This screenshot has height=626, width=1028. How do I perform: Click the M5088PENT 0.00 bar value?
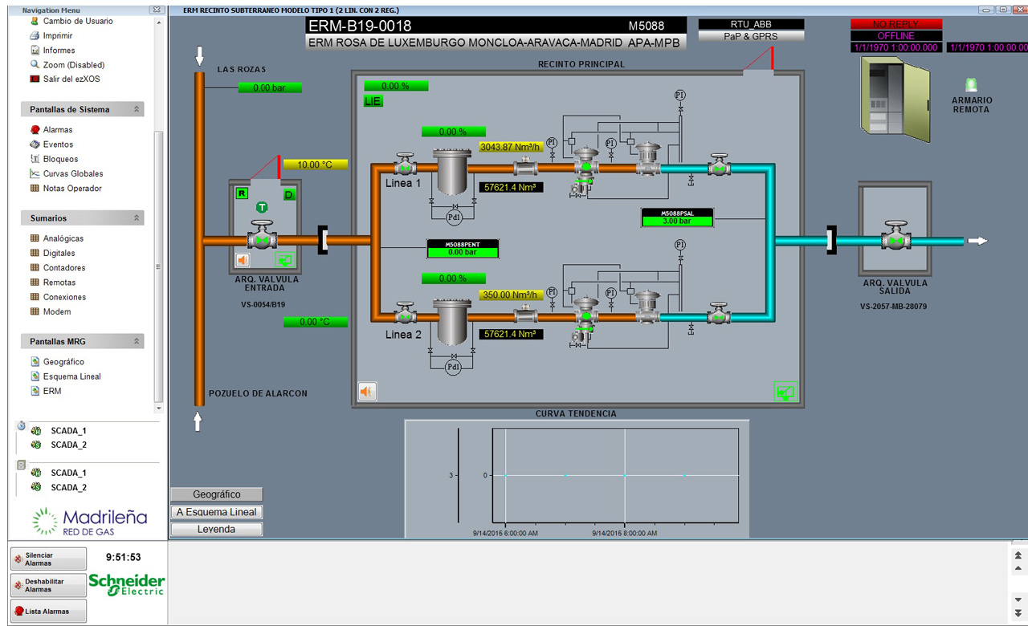pos(462,252)
